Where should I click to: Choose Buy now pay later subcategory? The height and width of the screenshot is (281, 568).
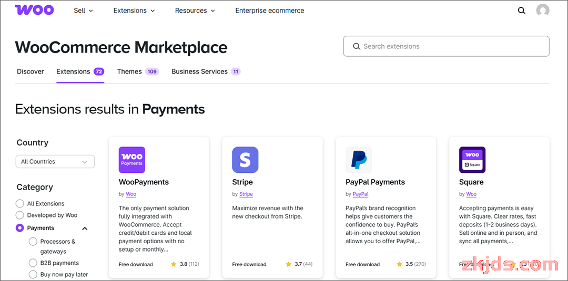point(33,275)
